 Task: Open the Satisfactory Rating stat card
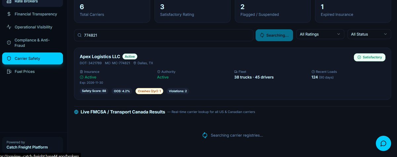(192, 11)
